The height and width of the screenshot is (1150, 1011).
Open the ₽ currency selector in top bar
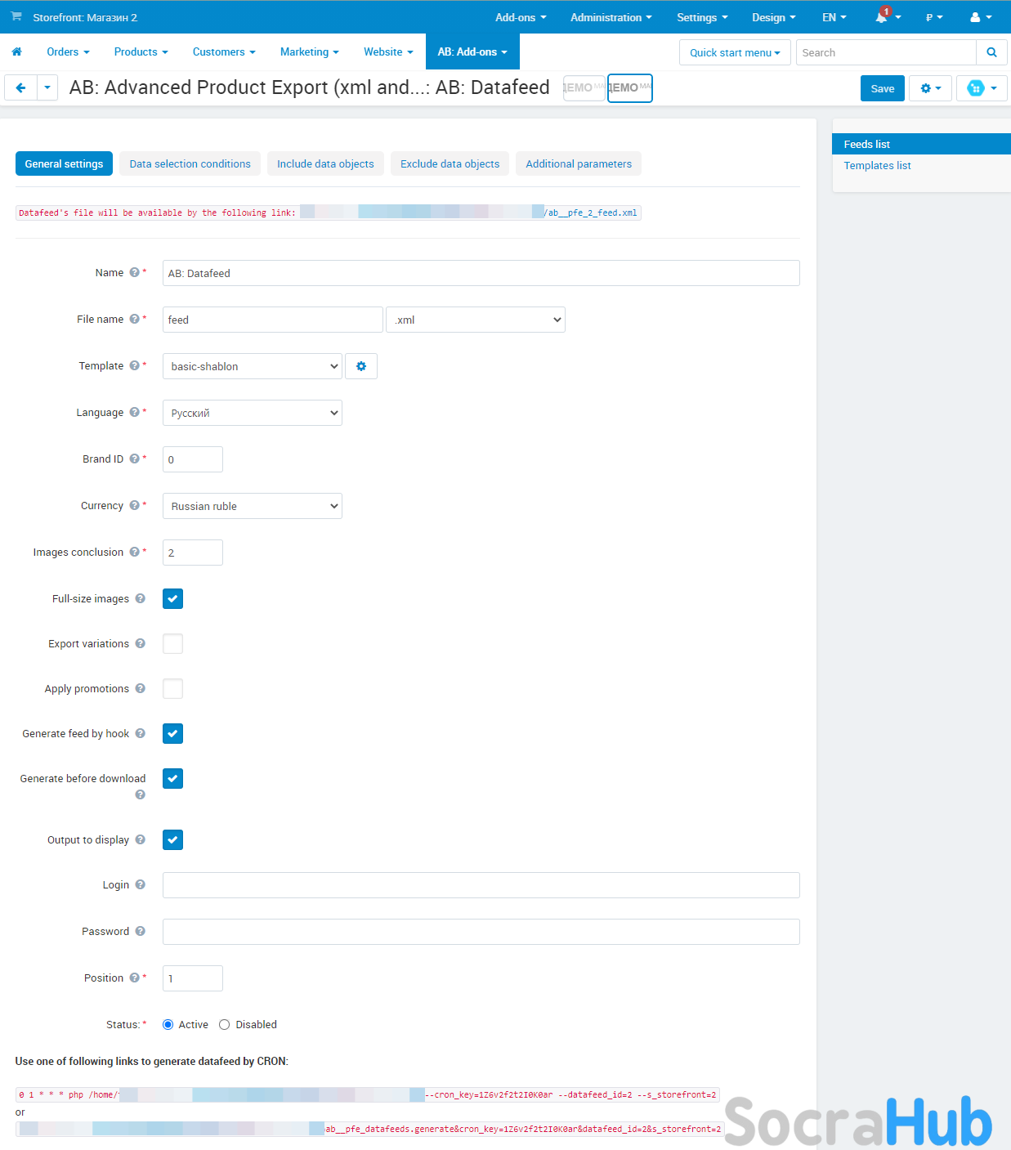tap(934, 17)
